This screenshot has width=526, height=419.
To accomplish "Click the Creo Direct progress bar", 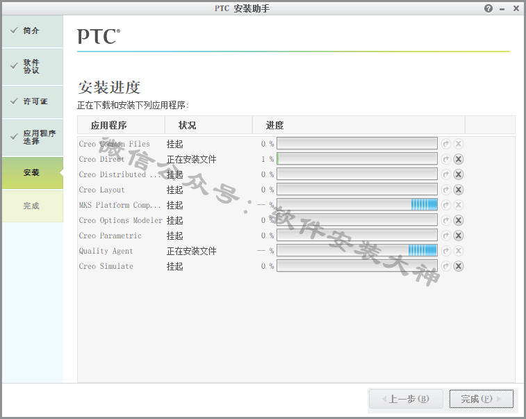I will (x=357, y=158).
